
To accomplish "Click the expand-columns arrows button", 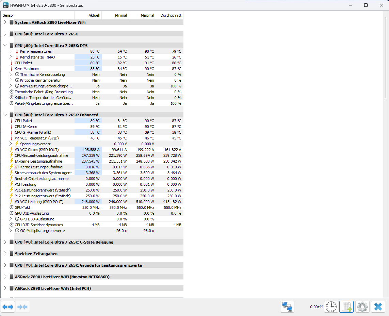I will coord(8,307).
